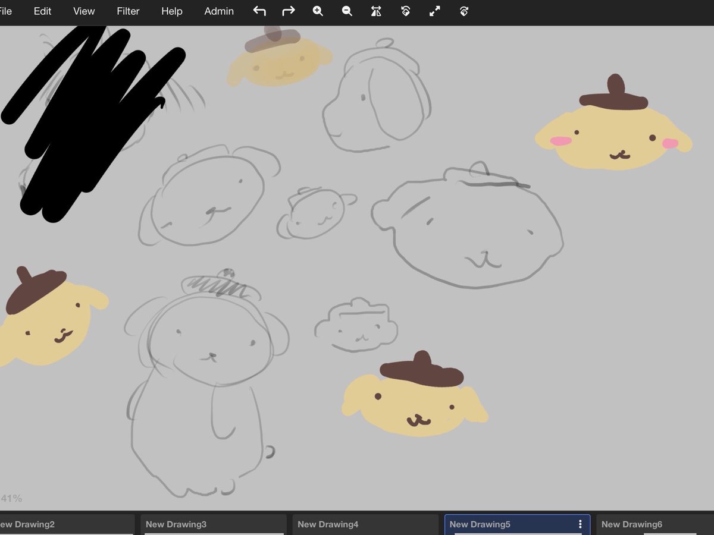Image resolution: width=714 pixels, height=535 pixels.
Task: Rotate the canvas view counterclockwise
Action: click(406, 11)
